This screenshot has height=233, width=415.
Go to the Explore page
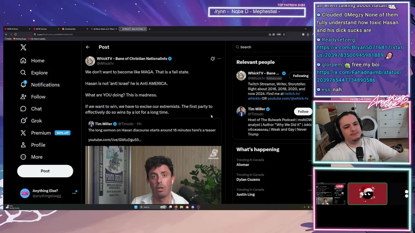tap(34, 73)
